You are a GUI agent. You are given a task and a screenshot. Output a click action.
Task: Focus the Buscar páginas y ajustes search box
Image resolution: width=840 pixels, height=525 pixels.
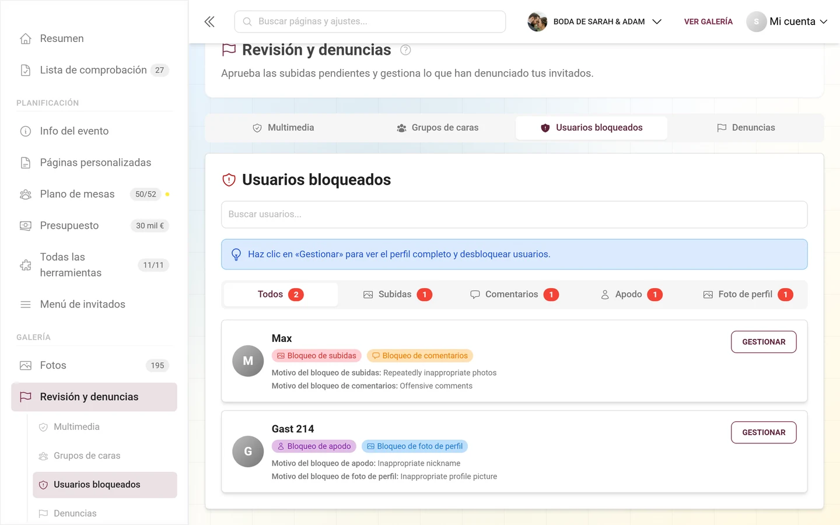point(370,22)
